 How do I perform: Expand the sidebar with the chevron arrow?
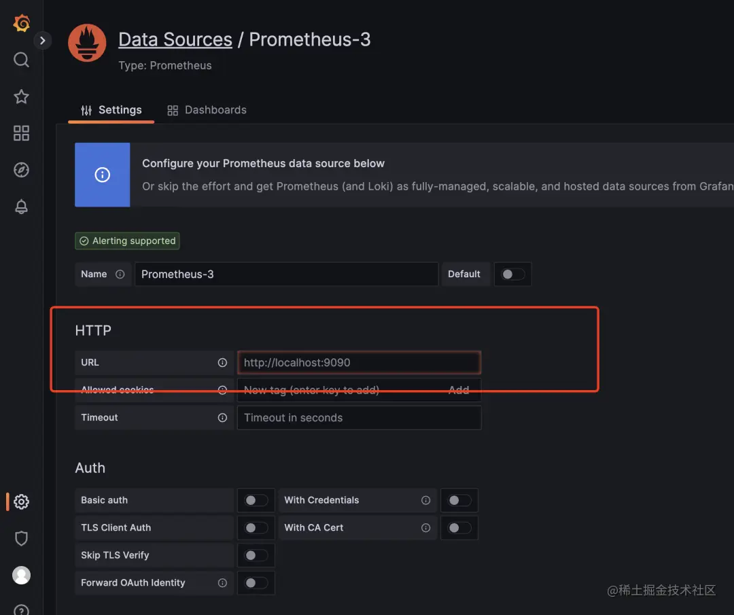[43, 41]
